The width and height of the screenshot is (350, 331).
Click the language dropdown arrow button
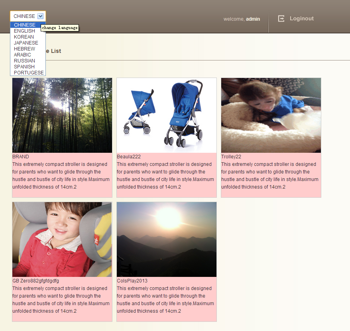[x=40, y=16]
